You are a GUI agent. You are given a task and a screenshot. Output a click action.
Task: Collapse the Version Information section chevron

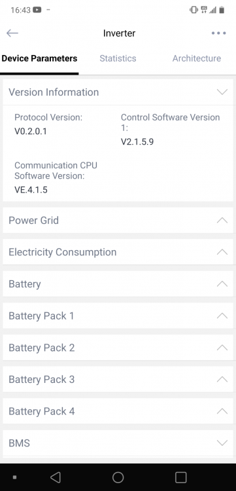[222, 92]
